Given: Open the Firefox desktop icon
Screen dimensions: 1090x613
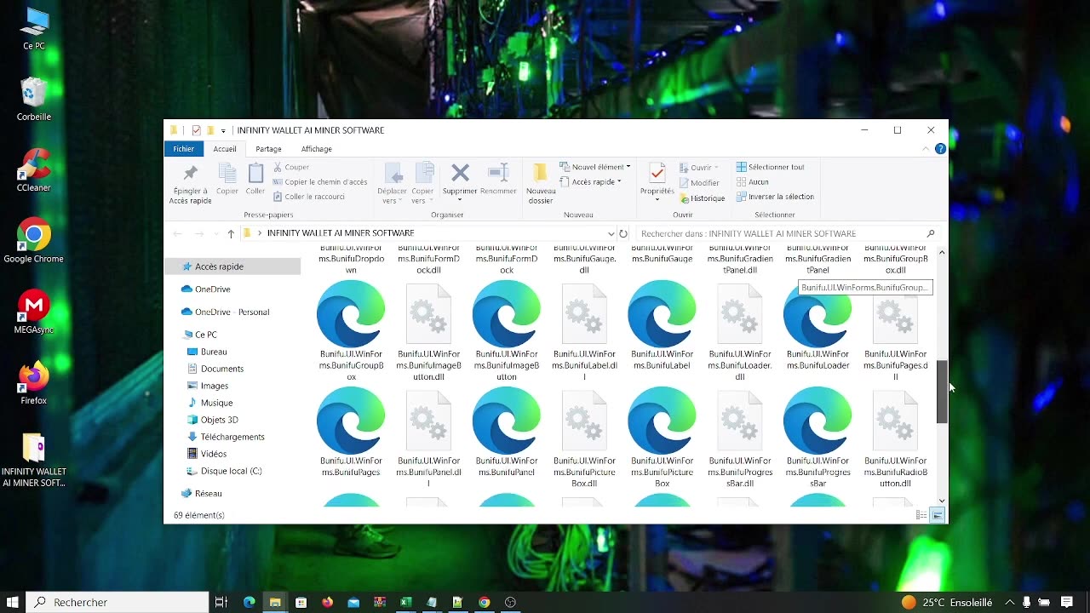Looking at the screenshot, I should (34, 382).
